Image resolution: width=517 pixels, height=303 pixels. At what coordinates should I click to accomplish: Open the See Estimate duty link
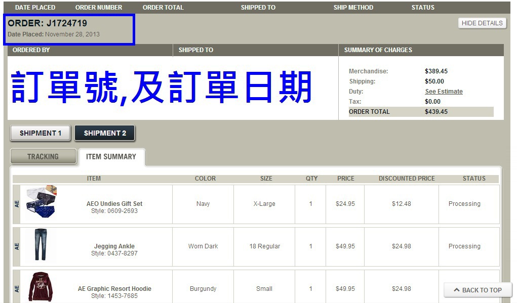tap(444, 91)
